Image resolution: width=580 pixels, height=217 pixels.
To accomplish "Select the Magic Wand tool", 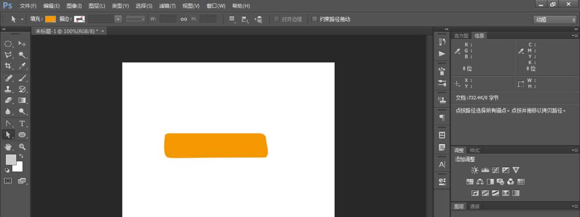I will 22,55.
